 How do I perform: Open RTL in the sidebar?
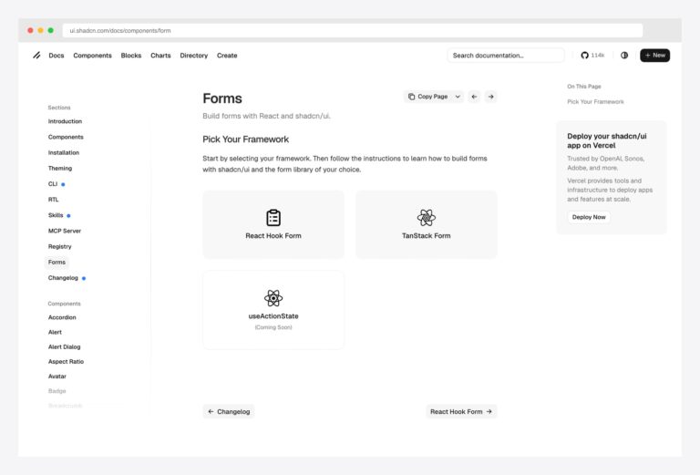pyautogui.click(x=53, y=200)
